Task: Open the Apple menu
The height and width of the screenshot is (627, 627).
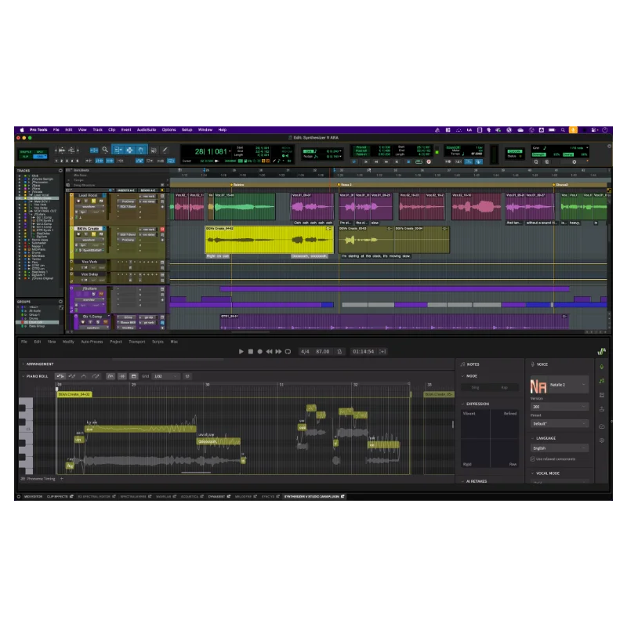Action: (x=22, y=130)
